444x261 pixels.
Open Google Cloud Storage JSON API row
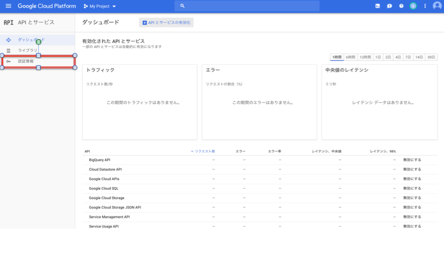click(115, 207)
